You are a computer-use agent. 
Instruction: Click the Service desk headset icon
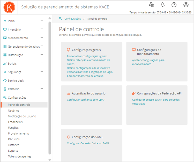tap(5, 80)
